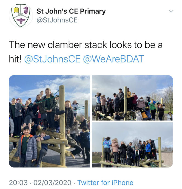Click tall wooden post in left photo
Screen dimensions: 182x189
62,125
